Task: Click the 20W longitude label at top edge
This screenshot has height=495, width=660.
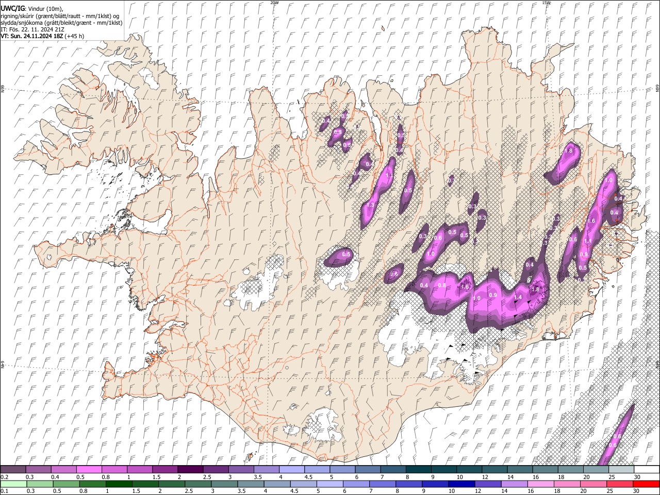Action: pyautogui.click(x=274, y=3)
